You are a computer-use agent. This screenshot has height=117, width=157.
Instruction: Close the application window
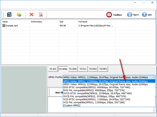(x=152, y=3)
